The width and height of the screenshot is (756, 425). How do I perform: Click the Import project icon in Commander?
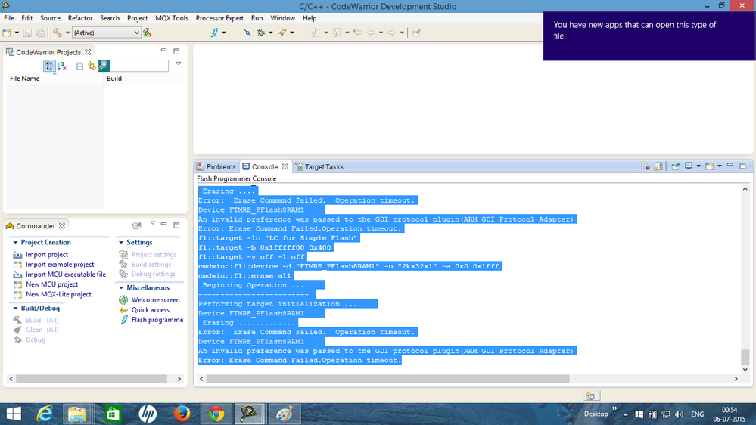[18, 255]
